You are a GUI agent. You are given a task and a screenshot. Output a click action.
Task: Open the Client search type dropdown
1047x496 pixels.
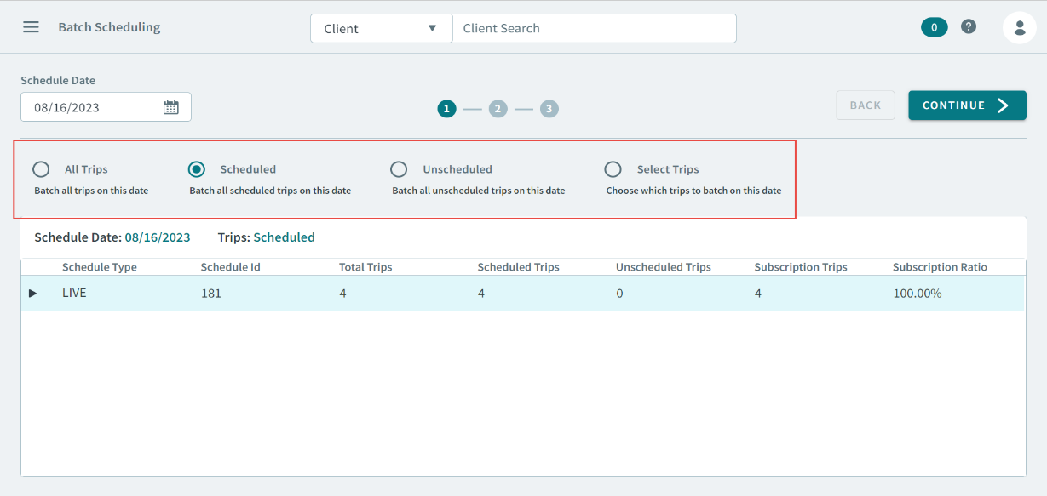[381, 28]
